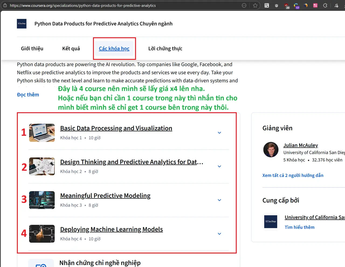Screen dimensions: 345x267
Task: Switch to the Giới thiệu tab
Action: (x=32, y=49)
